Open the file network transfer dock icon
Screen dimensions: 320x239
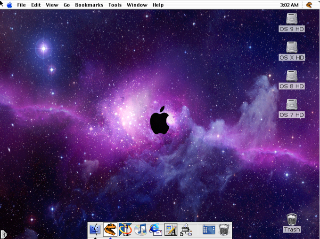(x=186, y=230)
